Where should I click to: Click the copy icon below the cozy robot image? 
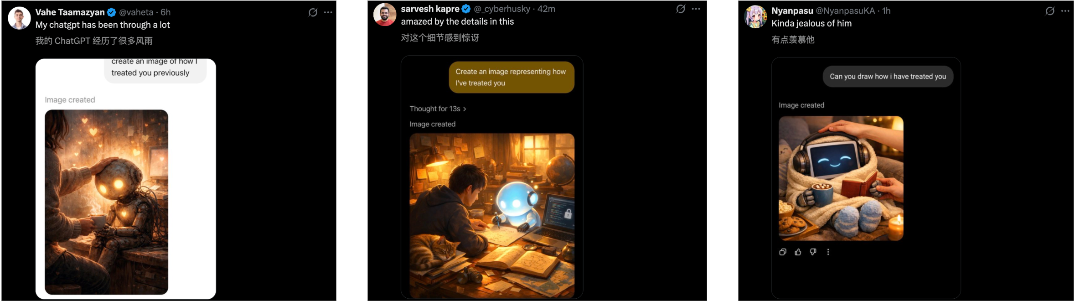tap(783, 252)
